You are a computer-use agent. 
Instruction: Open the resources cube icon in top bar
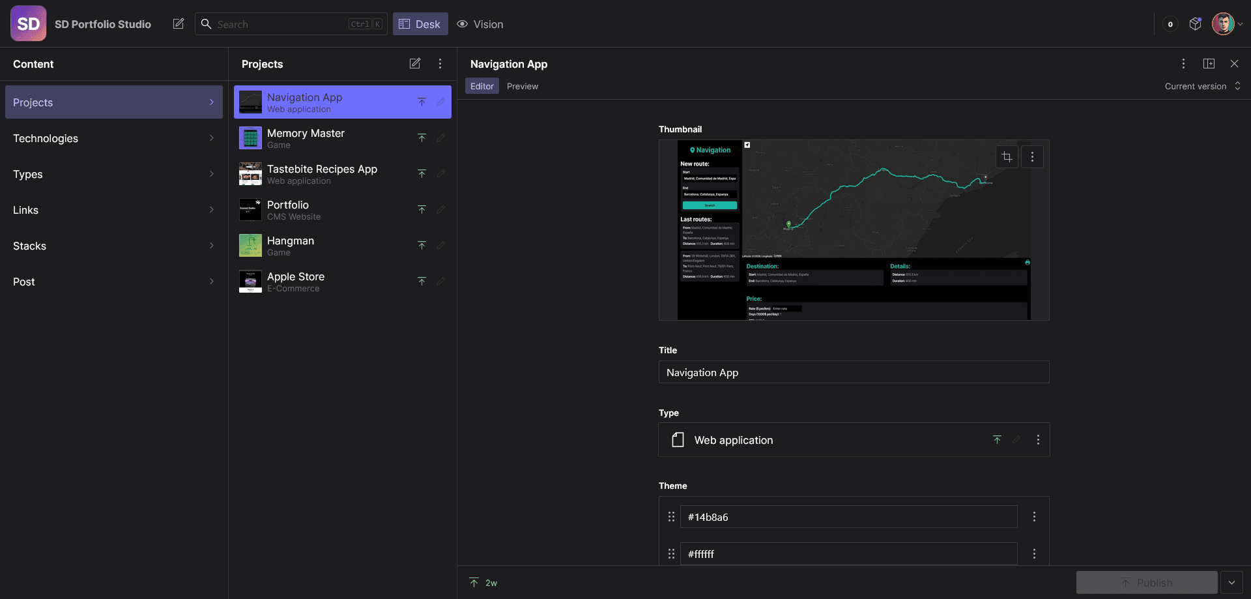(x=1196, y=23)
